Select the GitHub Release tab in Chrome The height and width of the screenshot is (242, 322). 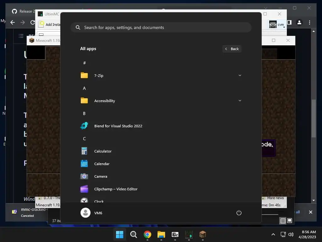pos(23,11)
